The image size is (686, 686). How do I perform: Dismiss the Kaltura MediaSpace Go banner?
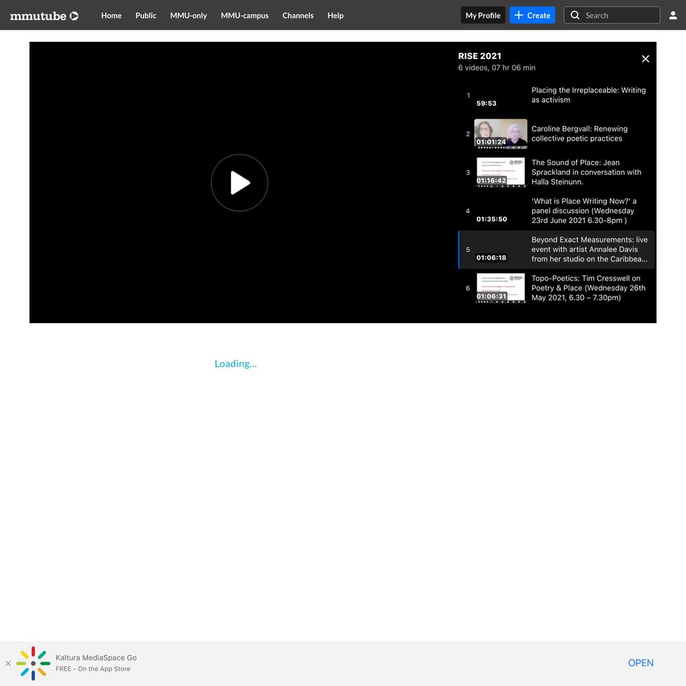(8, 663)
